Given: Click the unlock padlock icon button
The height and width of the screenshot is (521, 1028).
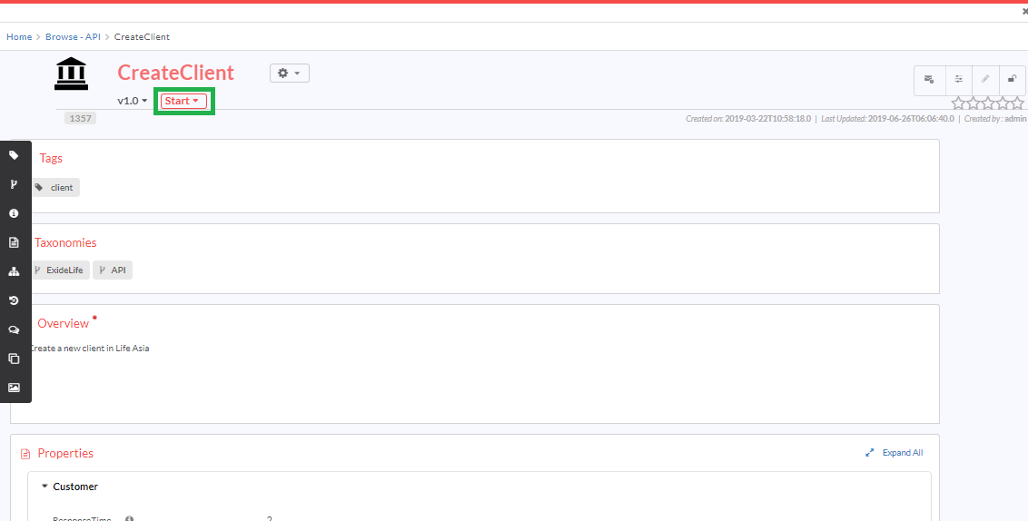Looking at the screenshot, I should 1013,80.
